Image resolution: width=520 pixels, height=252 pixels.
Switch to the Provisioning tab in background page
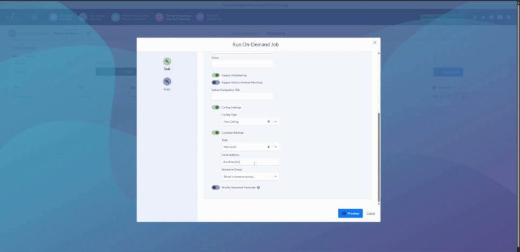tap(276, 33)
